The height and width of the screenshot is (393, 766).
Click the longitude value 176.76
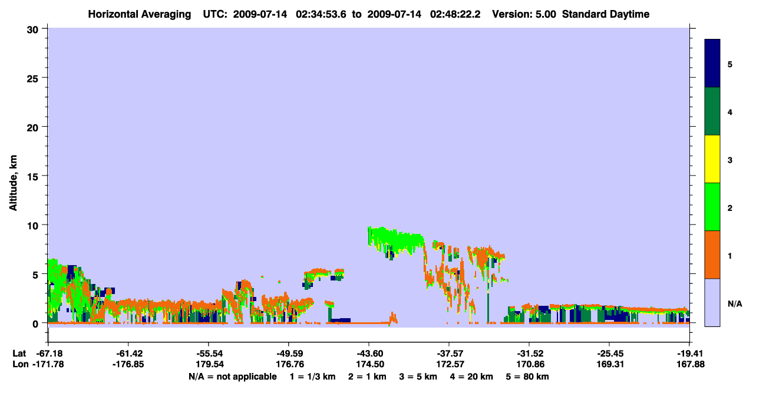click(x=289, y=364)
